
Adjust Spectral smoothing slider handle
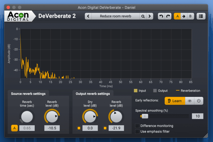pyautogui.click(x=145, y=116)
